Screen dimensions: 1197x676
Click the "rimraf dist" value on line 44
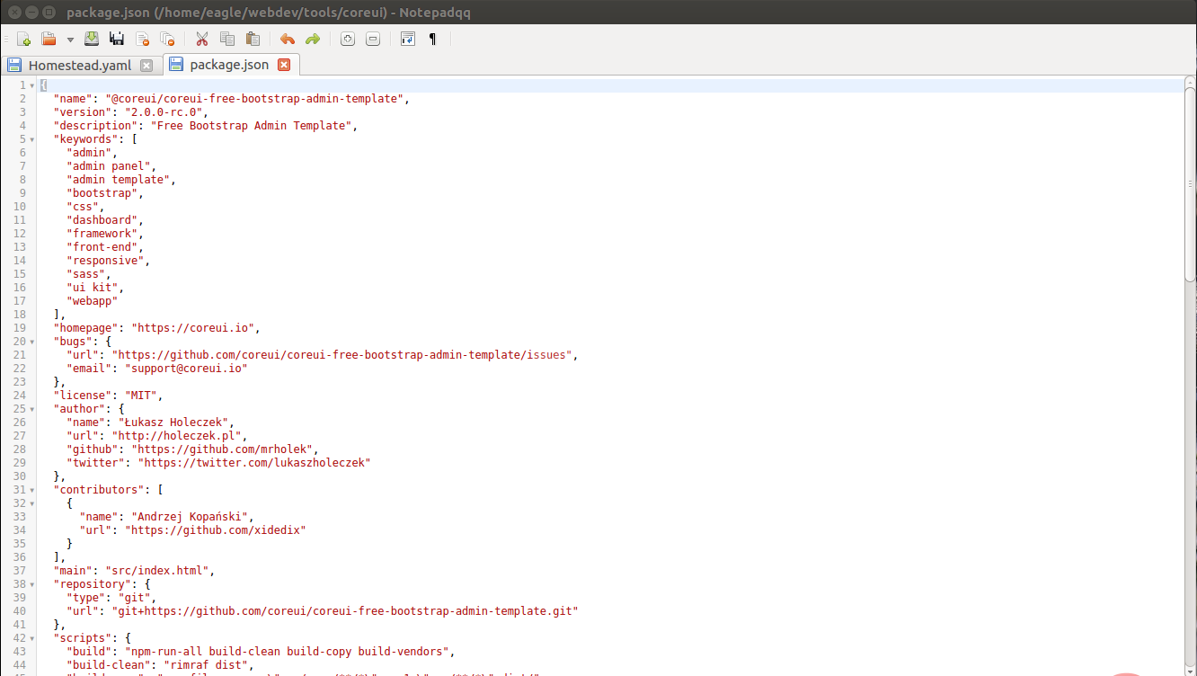(x=206, y=665)
